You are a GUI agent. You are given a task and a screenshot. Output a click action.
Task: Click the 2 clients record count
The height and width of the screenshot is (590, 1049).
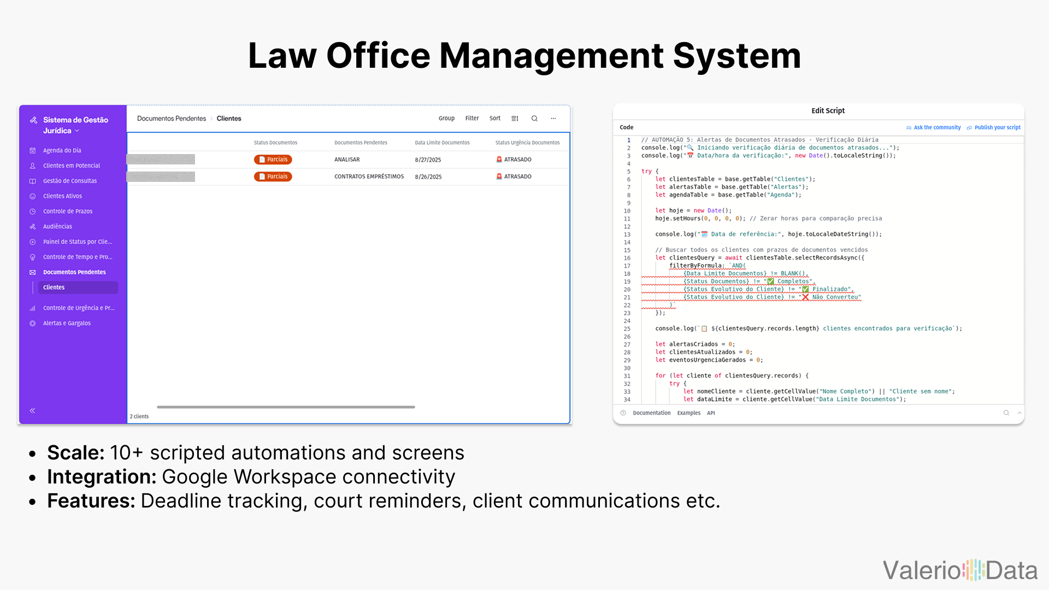[139, 416]
